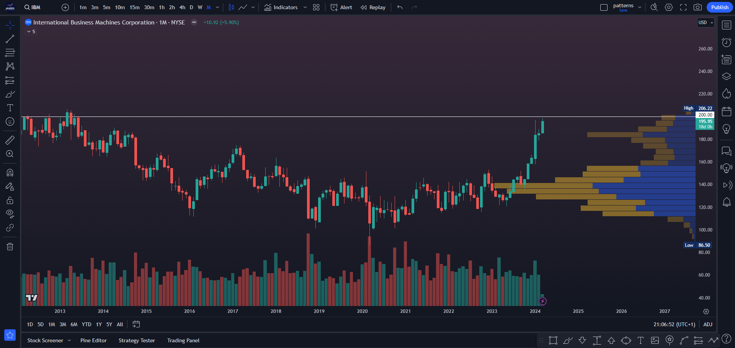Expand the timeframe interval dropdown
Viewport: 735px width, 348px height.
coord(217,7)
